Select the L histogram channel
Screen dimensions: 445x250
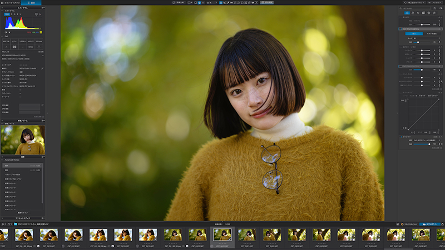coord(20,14)
